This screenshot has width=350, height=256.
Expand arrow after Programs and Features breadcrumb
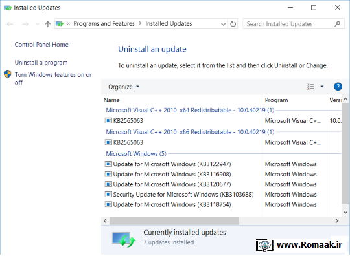(x=140, y=23)
